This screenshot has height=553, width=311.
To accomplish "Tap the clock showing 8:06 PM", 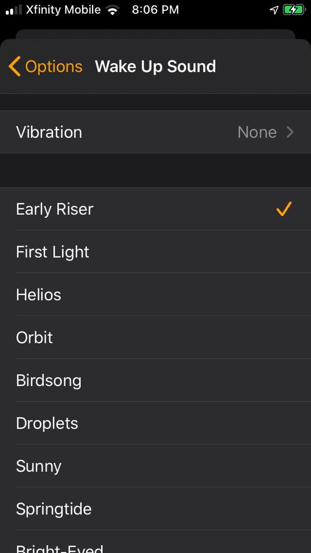I will [155, 9].
